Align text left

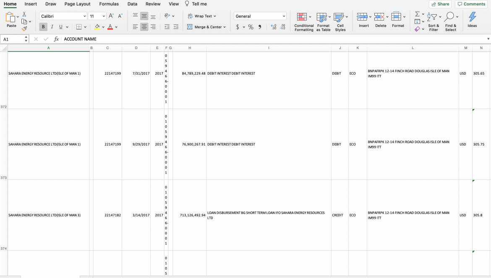point(135,27)
